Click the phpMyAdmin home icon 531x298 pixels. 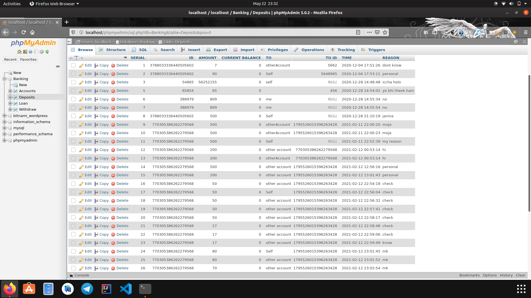coord(19,52)
